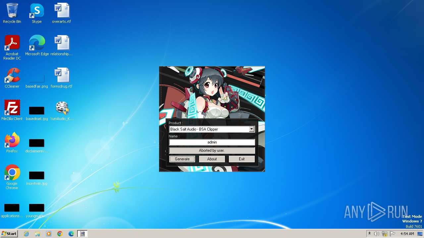Open the network tray icon
The width and height of the screenshot is (424, 238).
[385, 234]
